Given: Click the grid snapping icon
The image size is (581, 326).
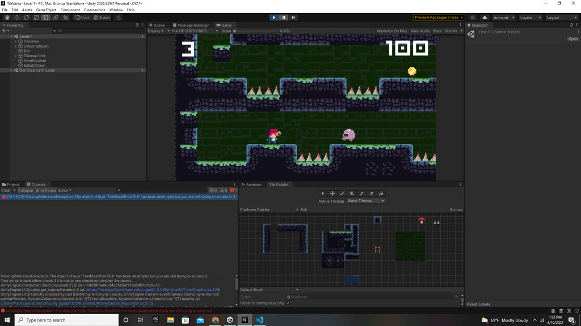Looking at the screenshot, I should tap(119, 18).
